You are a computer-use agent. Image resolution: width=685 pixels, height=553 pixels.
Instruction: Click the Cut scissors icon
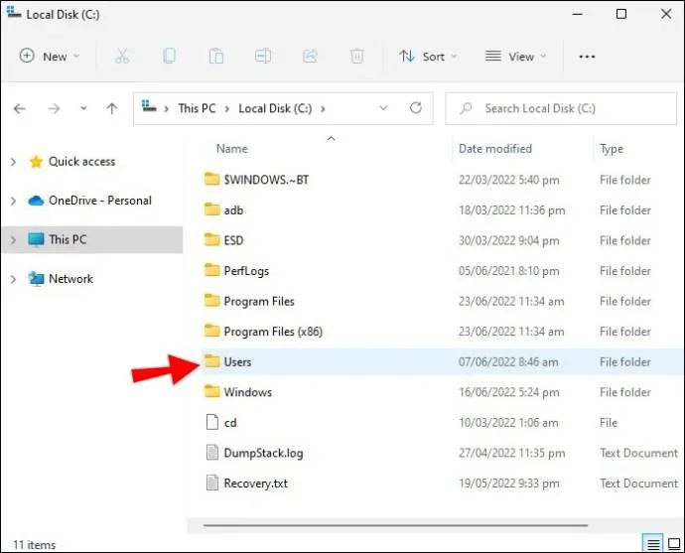coord(122,57)
